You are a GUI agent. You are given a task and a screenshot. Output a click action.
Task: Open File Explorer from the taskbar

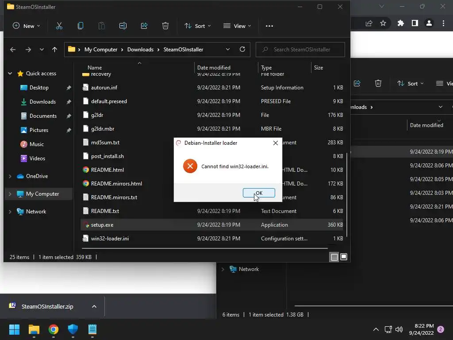pyautogui.click(x=34, y=329)
